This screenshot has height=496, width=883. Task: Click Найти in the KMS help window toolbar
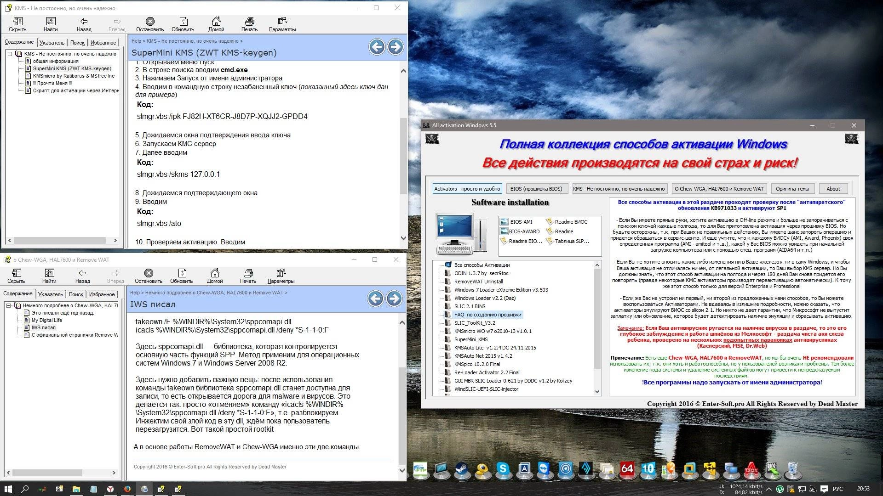(51, 24)
